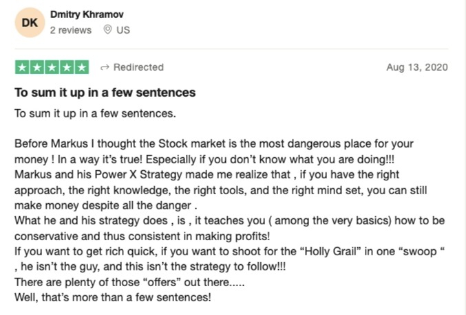Click the fourth green rating star

(67, 67)
